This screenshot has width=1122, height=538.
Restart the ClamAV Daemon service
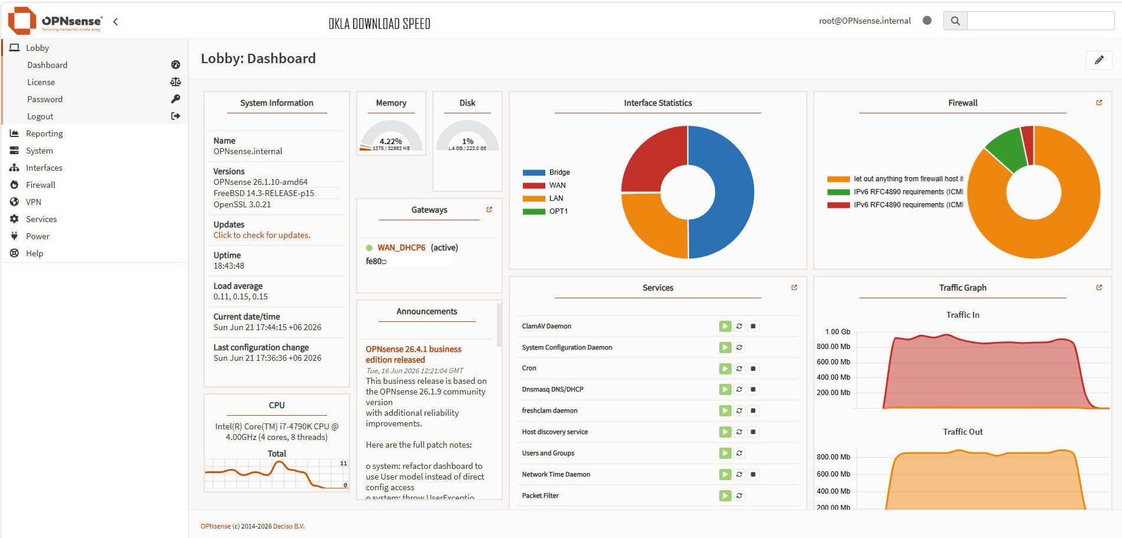[739, 326]
